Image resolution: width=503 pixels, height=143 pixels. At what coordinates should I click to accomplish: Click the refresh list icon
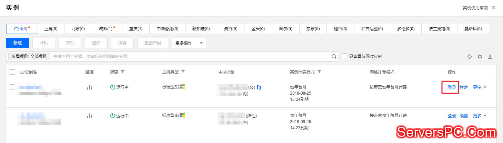pos(469,57)
